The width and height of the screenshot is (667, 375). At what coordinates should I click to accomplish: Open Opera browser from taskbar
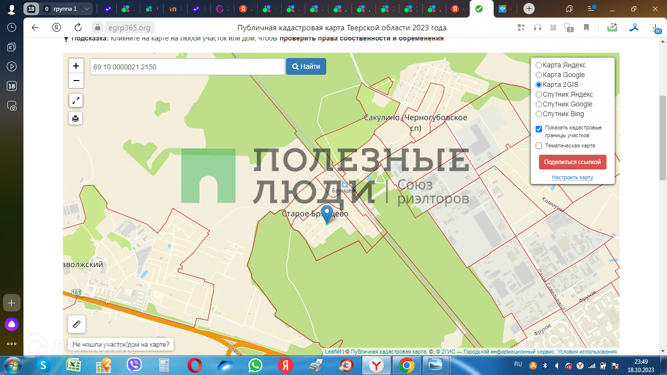pos(195,365)
